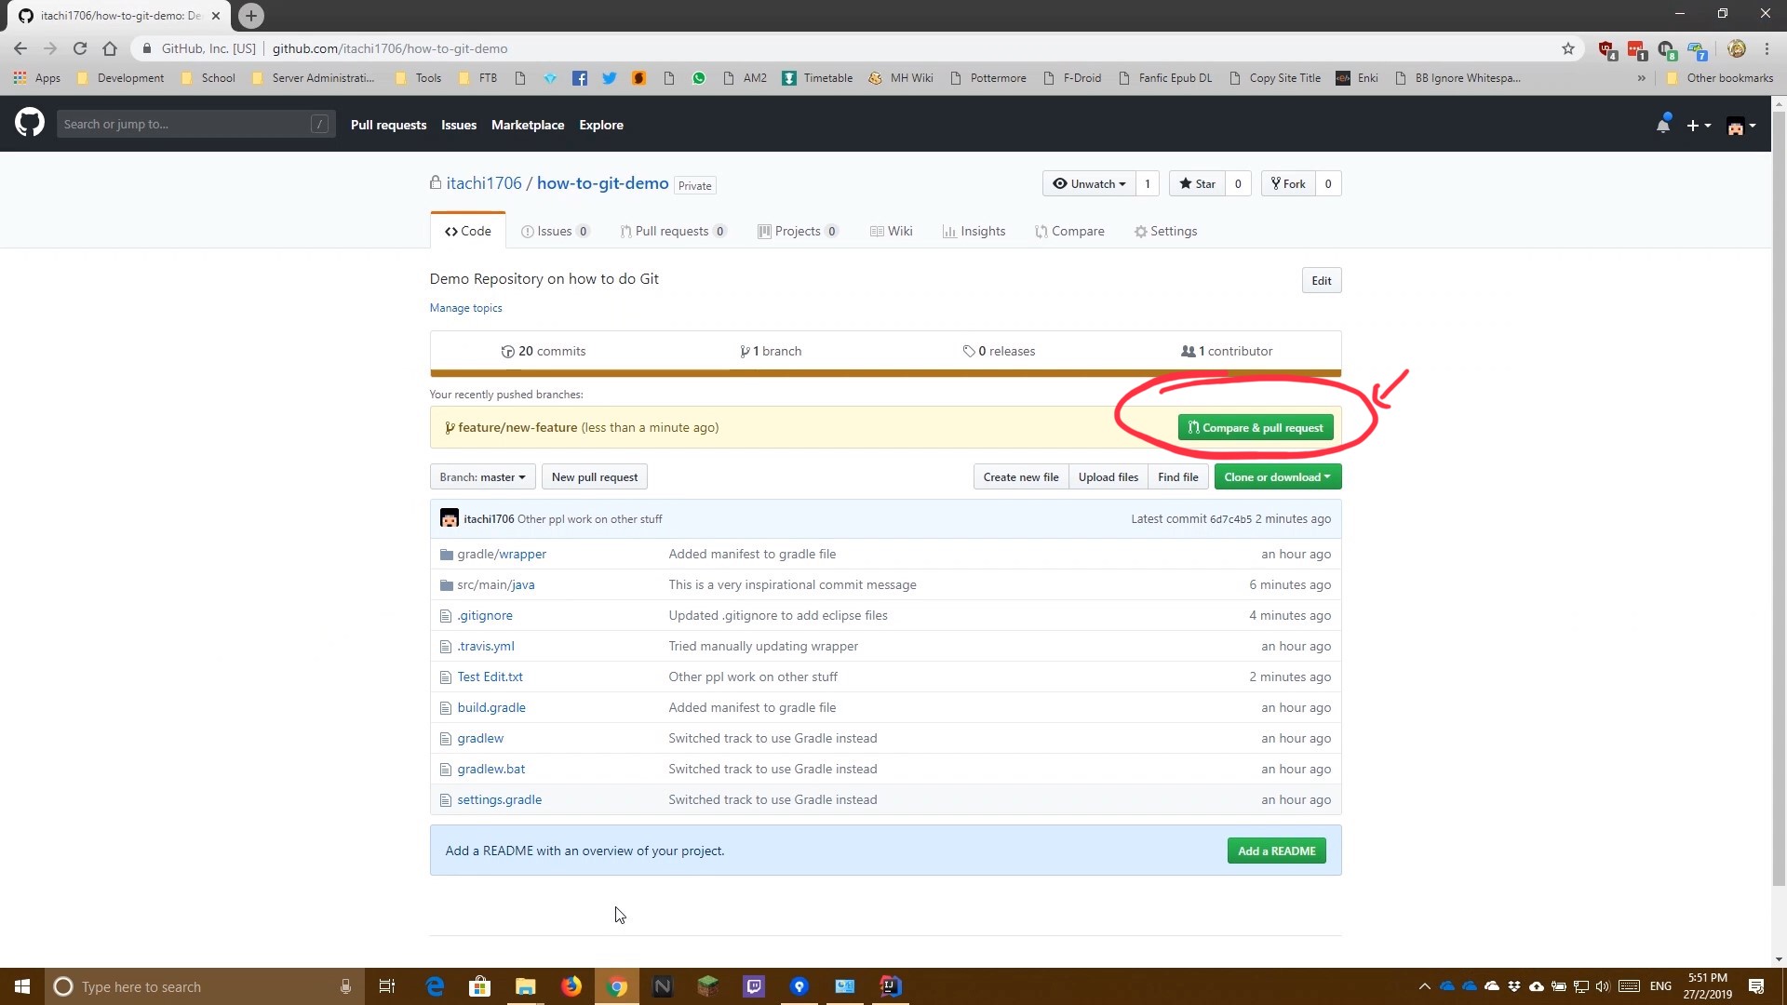Open Twitter bookmark icon
Viewport: 1787px width, 1005px height.
click(610, 78)
